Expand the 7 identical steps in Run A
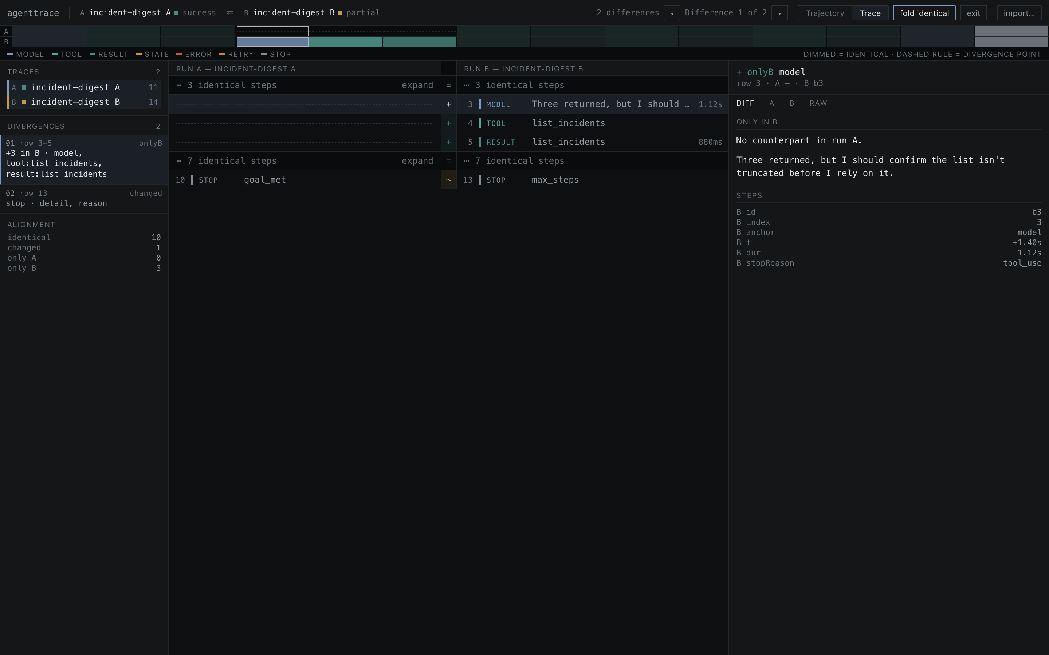 click(417, 161)
